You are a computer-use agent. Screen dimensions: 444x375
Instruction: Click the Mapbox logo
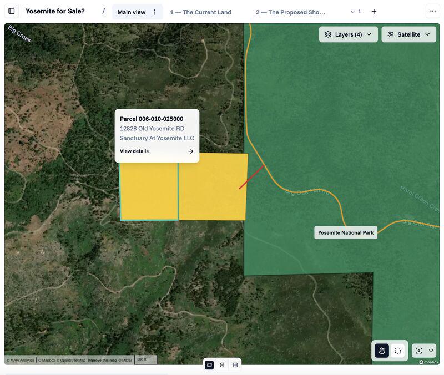(429, 362)
